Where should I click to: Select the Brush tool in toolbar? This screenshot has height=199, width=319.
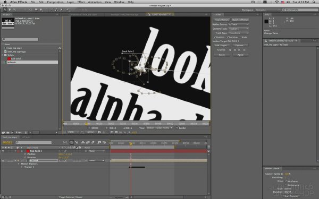pyautogui.click(x=52, y=10)
